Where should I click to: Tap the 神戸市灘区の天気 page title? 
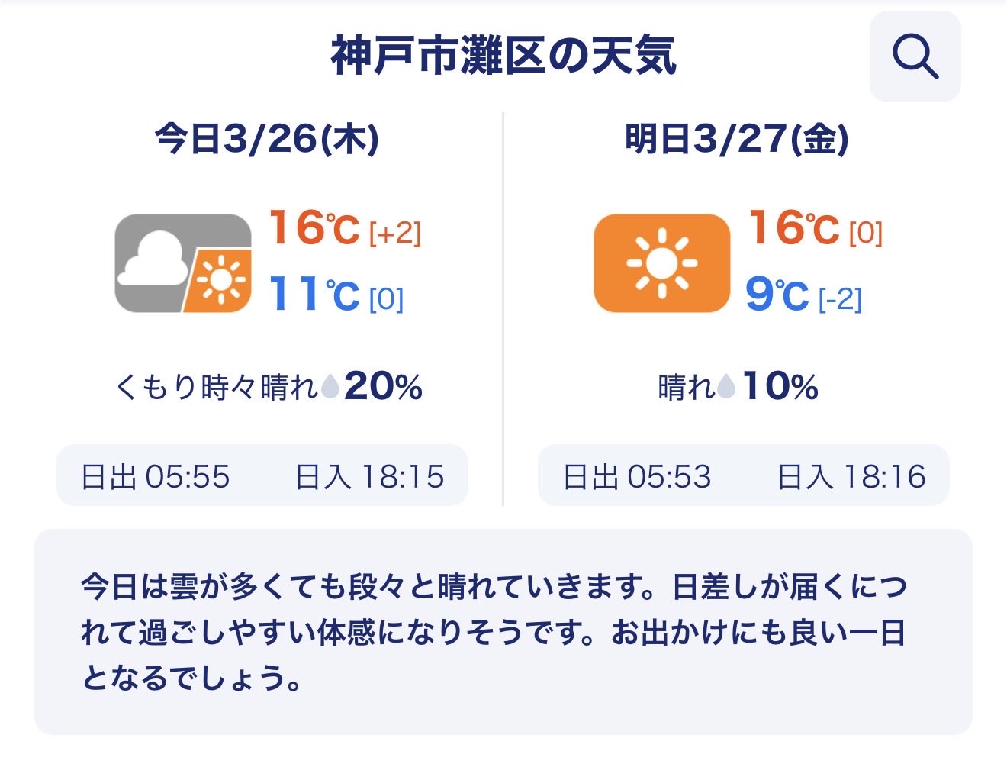504,56
